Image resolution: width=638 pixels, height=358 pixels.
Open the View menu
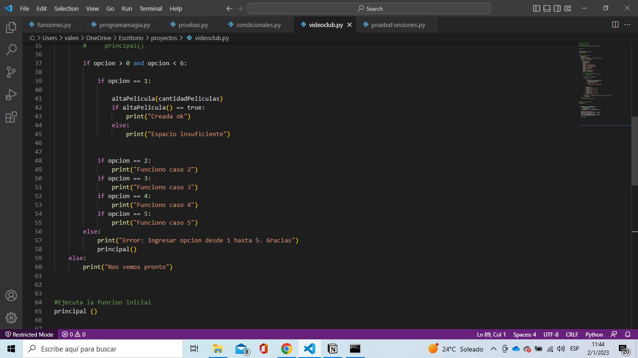pyautogui.click(x=92, y=8)
